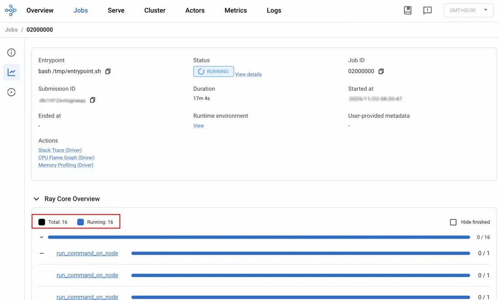Go to the Metrics tab
This screenshot has width=499, height=300.
point(235,10)
